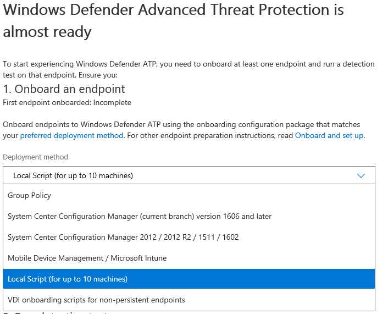Click the 'First endpoint onboarded' status label
The height and width of the screenshot is (314, 388).
click(x=47, y=103)
